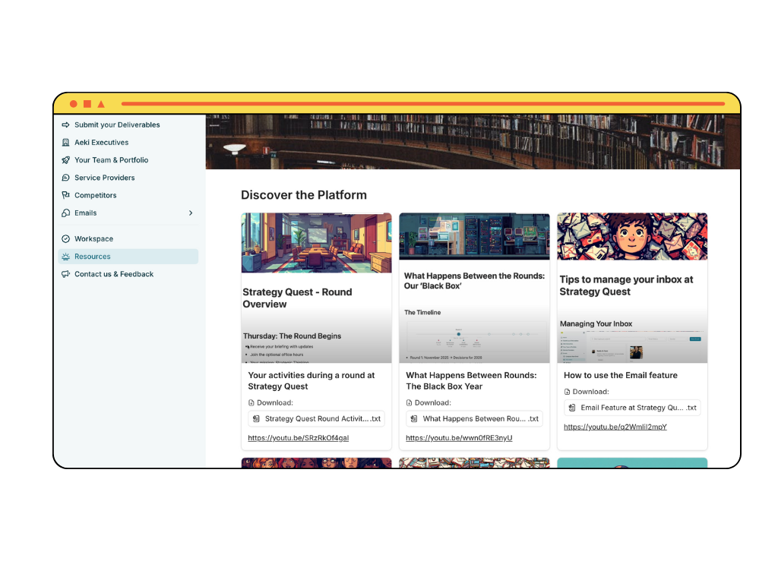Click the library banner image
The height and width of the screenshot is (583, 778).
pos(473,142)
